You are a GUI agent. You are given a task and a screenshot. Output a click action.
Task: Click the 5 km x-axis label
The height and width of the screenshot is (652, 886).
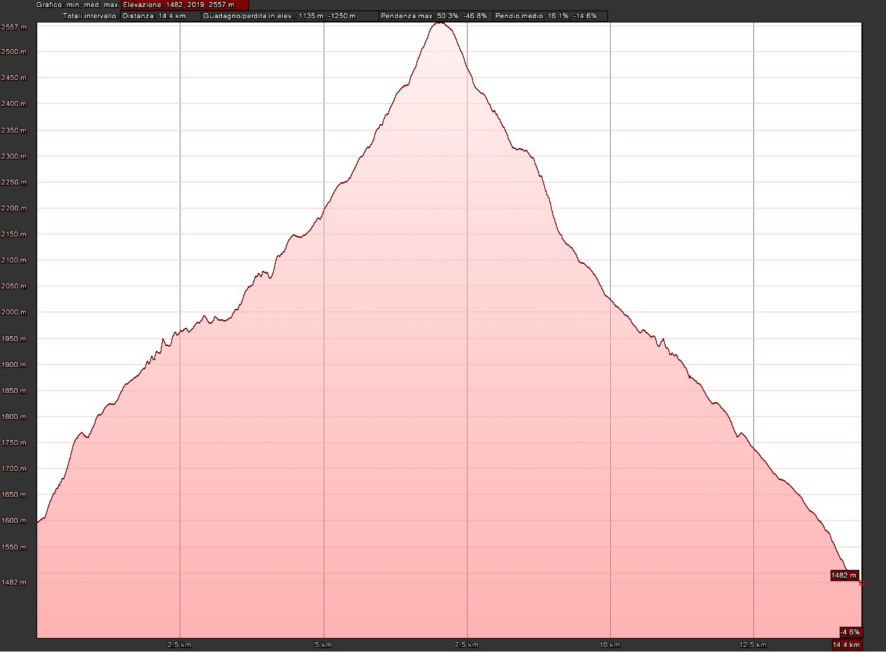pyautogui.click(x=324, y=644)
